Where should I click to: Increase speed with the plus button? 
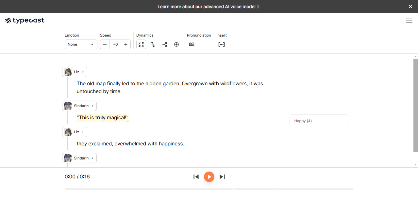click(x=126, y=44)
